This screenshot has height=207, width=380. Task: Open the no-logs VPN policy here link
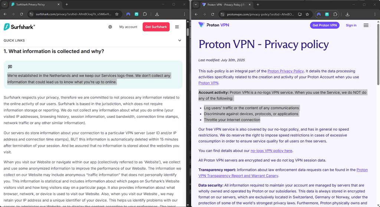271,150
